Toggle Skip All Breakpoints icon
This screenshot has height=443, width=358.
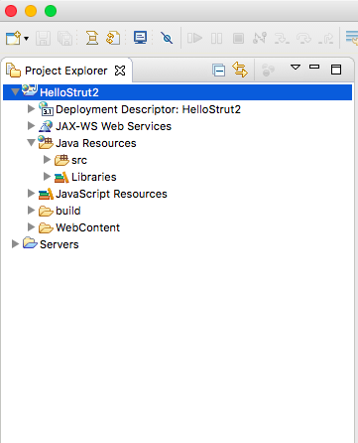167,38
